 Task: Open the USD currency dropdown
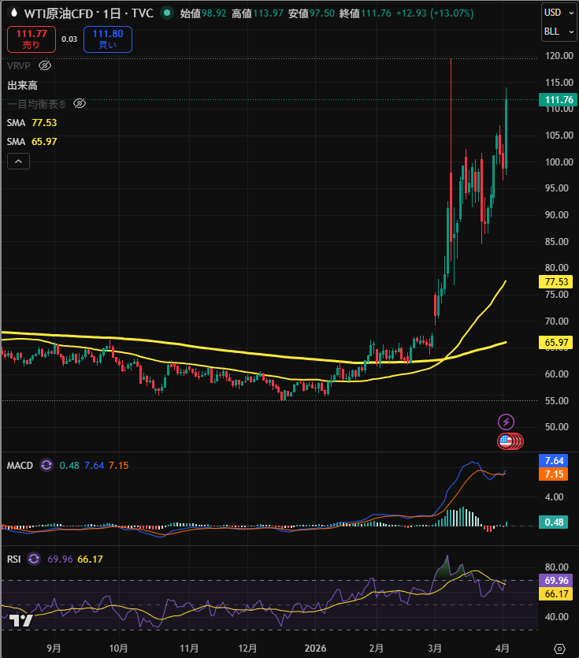[x=558, y=13]
